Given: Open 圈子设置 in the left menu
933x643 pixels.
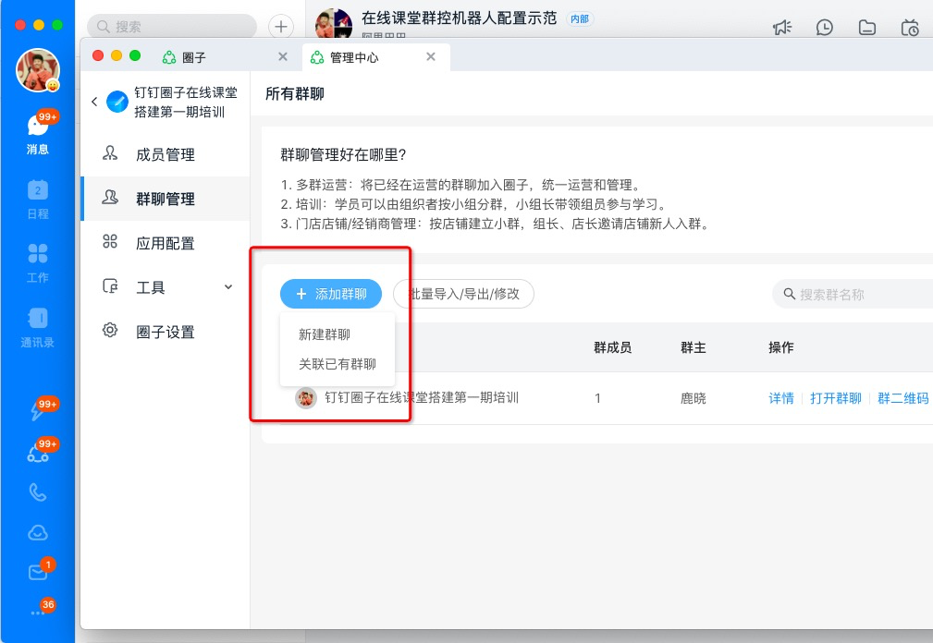Looking at the screenshot, I should 166,331.
